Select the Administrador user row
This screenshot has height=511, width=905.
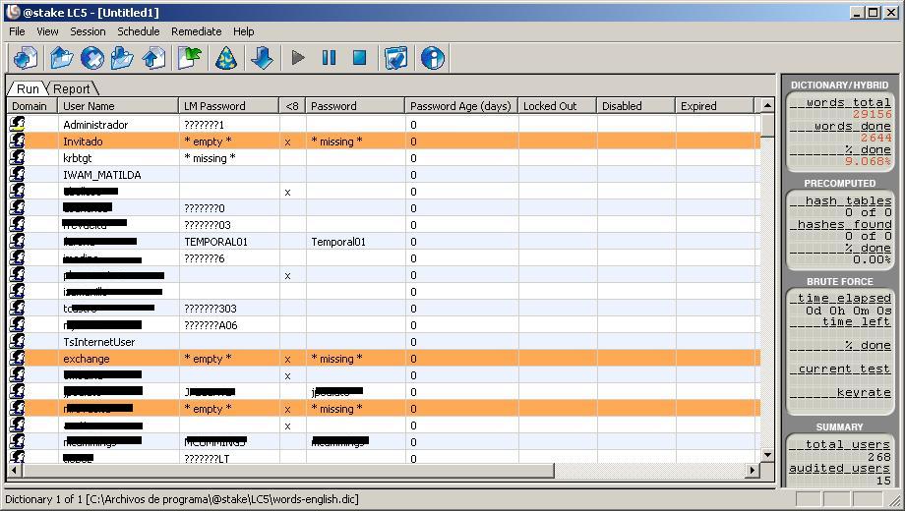coord(95,125)
